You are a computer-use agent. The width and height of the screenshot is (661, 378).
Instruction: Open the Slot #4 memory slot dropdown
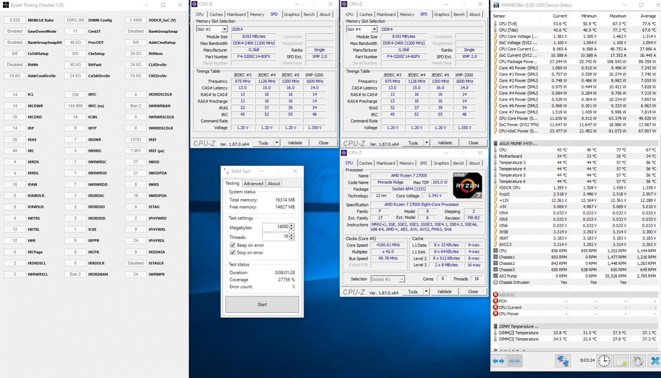pyautogui.click(x=374, y=29)
